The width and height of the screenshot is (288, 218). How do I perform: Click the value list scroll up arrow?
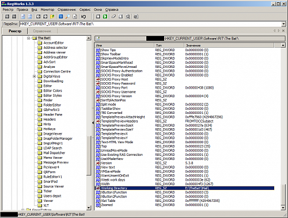283,45
